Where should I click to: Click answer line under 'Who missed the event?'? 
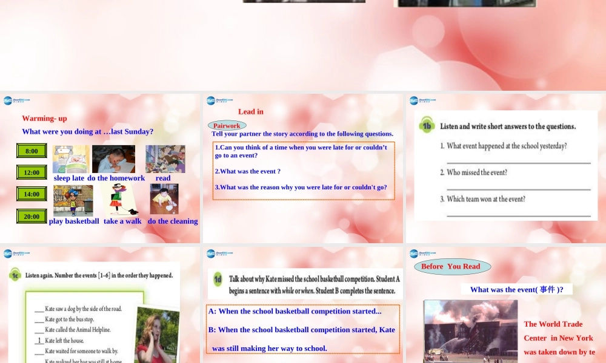(519, 189)
